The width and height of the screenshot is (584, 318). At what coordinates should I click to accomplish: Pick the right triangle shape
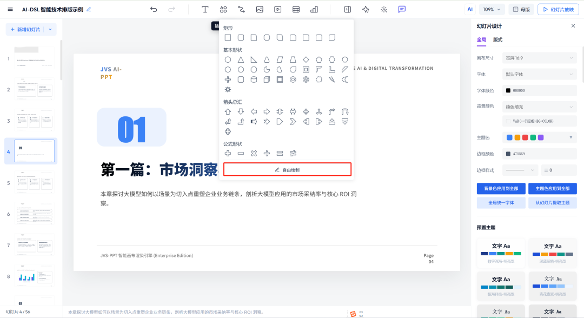pyautogui.click(x=254, y=59)
